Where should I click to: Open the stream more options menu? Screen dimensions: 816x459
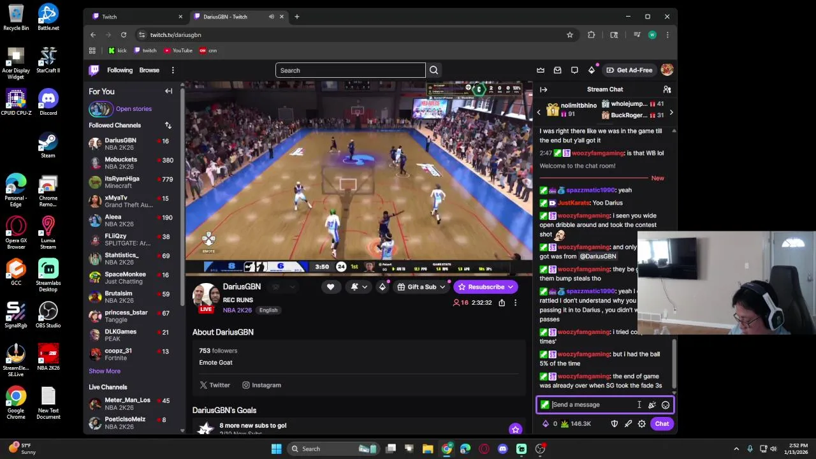515,303
